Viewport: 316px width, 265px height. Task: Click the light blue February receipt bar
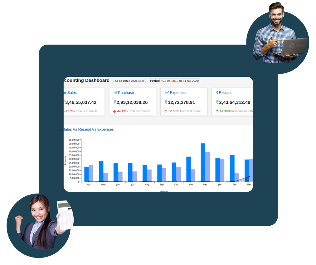237,178
